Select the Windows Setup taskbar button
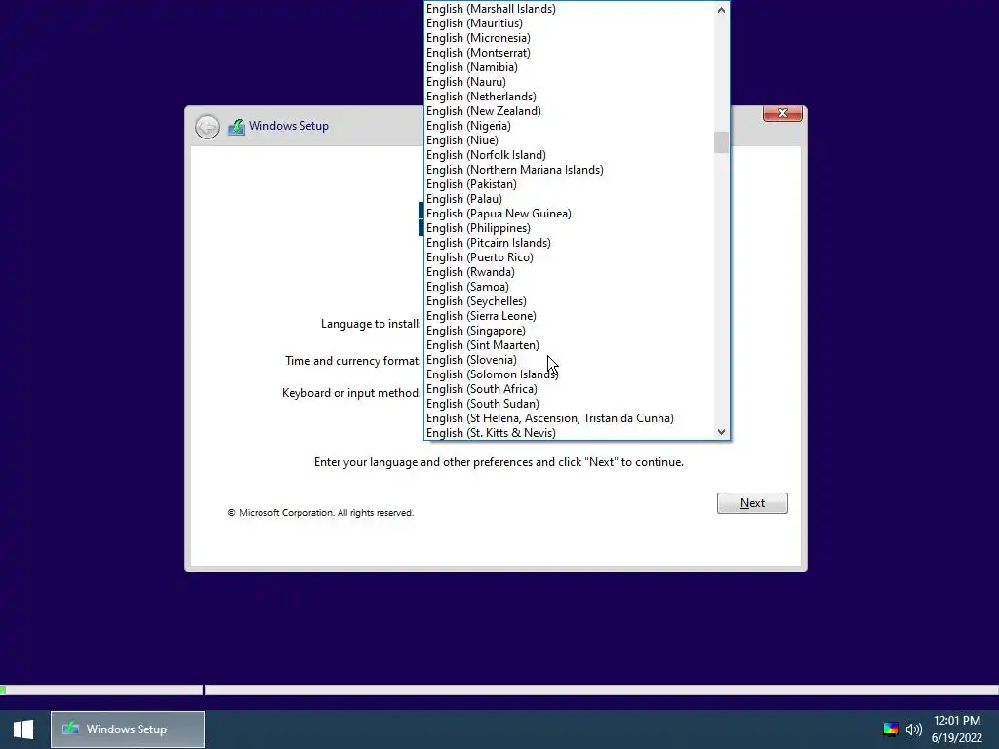Viewport: 999px width, 749px height. pos(128,729)
